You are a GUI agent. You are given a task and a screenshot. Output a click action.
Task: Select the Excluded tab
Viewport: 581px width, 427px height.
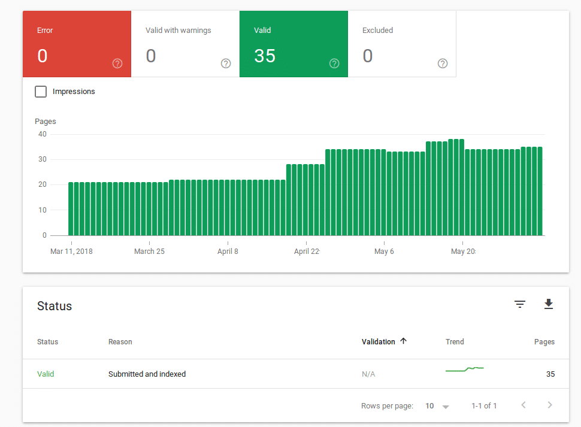click(402, 44)
